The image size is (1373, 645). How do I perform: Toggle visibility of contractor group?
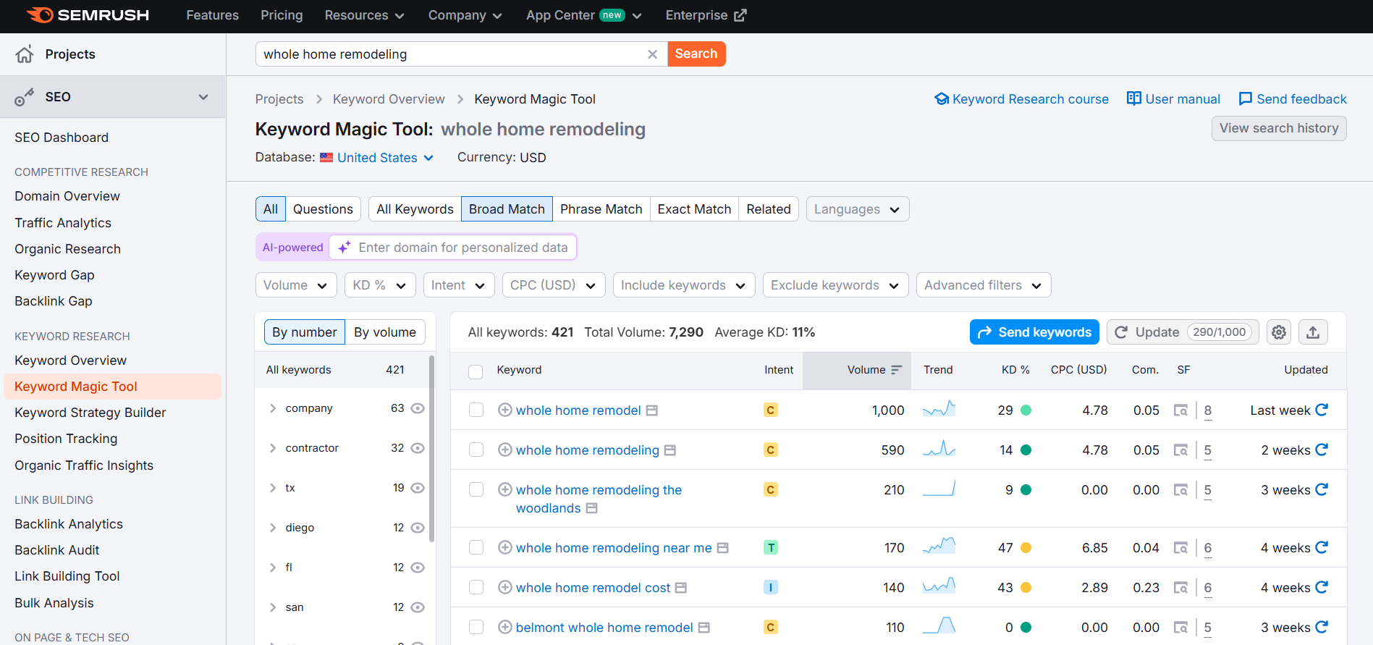pyautogui.click(x=418, y=448)
